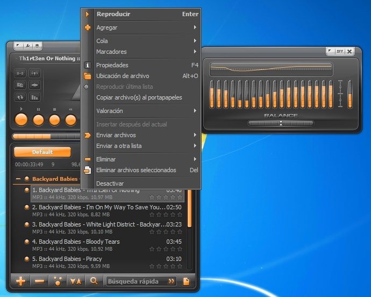Click the Balance slider
The image size is (371, 297).
coord(281,123)
